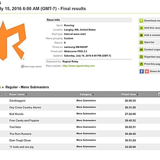This screenshot has height=160, width=160.
Task: Click finish time 30:26:45
Action: [130, 134]
